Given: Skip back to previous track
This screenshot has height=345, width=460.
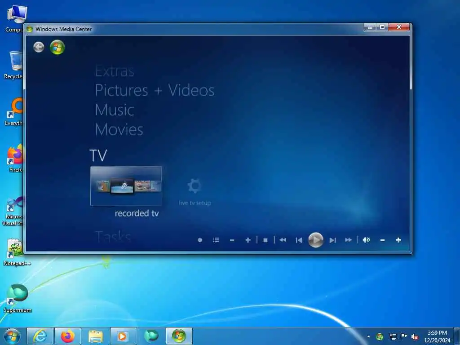Looking at the screenshot, I should coord(299,240).
